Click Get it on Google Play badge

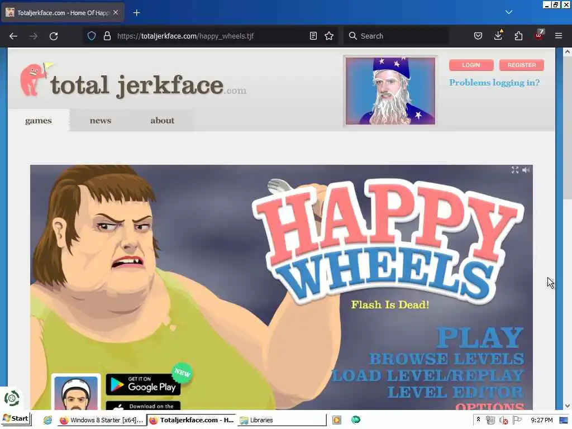coord(143,384)
